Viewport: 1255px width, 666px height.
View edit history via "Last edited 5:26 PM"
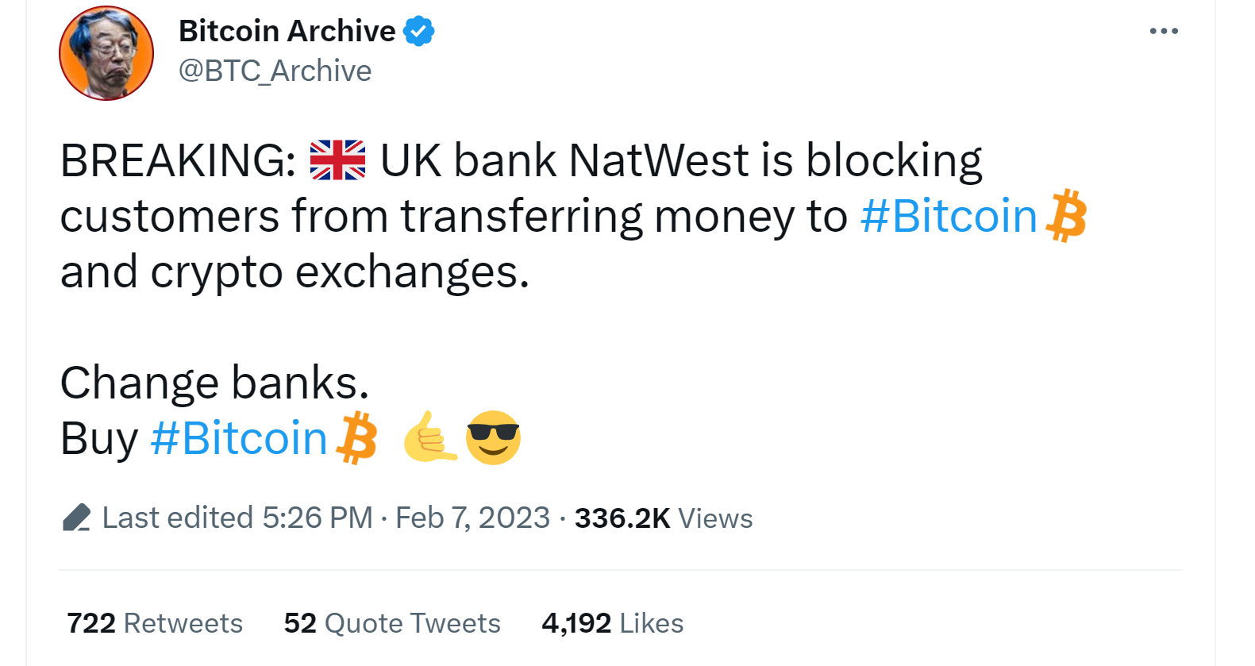pyautogui.click(x=237, y=518)
